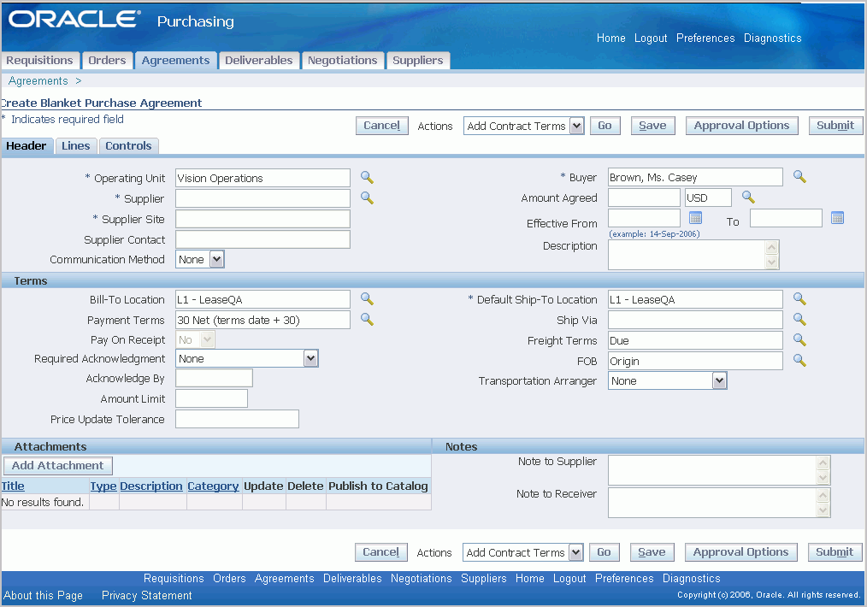Switch to Orders tab
The width and height of the screenshot is (867, 607).
[x=107, y=60]
